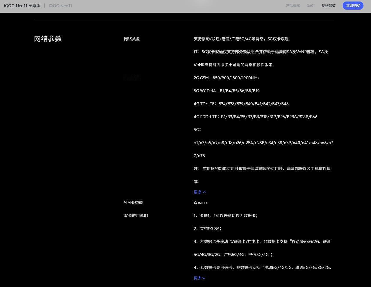Click the 'VoNR支持能力取决于' line
371x287 pixels.
click(x=233, y=65)
